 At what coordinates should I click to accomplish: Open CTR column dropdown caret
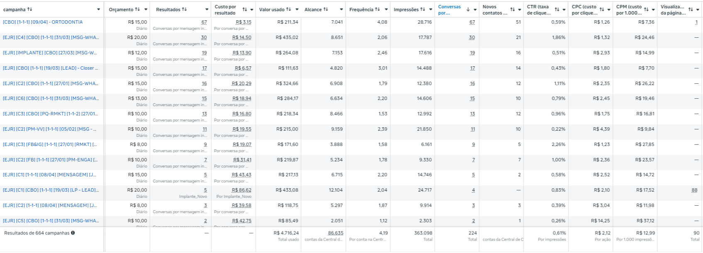point(564,10)
